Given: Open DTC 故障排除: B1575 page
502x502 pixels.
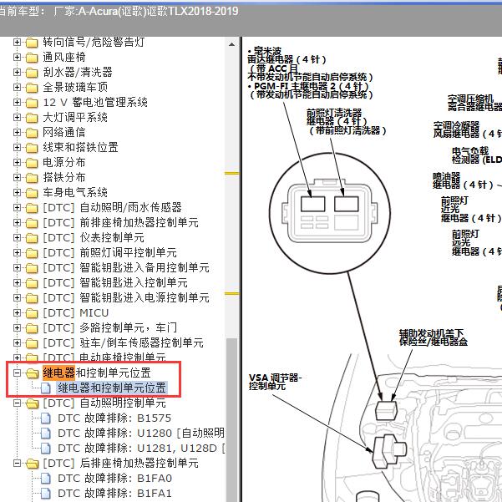Looking at the screenshot, I should [114, 418].
